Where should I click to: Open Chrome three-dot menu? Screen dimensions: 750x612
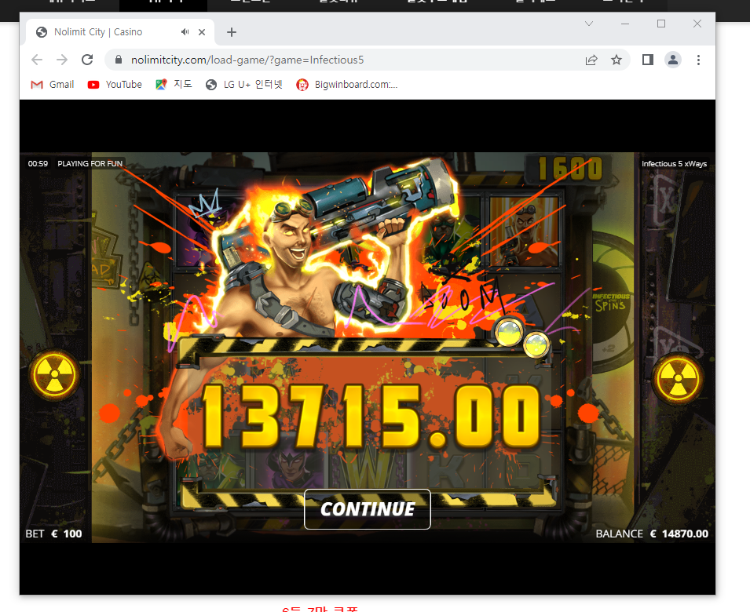click(x=698, y=60)
